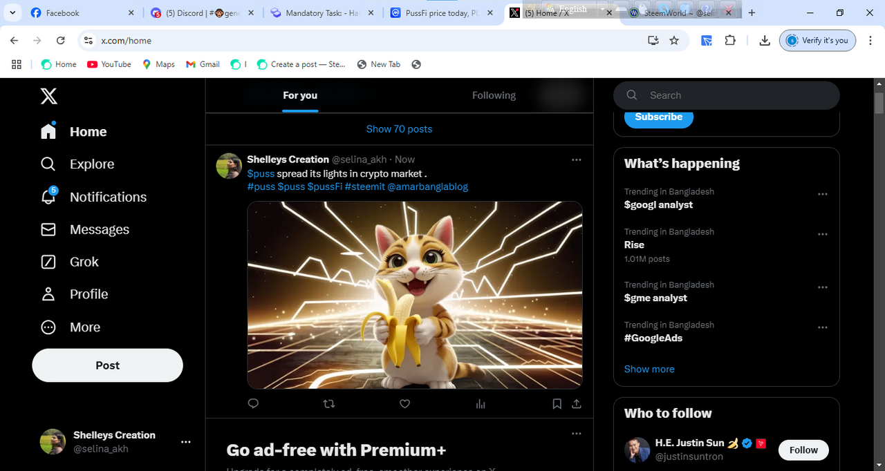Follow H.E. Justin Sun
The height and width of the screenshot is (471, 885).
click(803, 450)
